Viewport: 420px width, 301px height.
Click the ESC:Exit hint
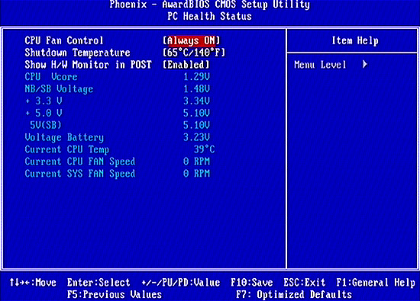(x=304, y=283)
